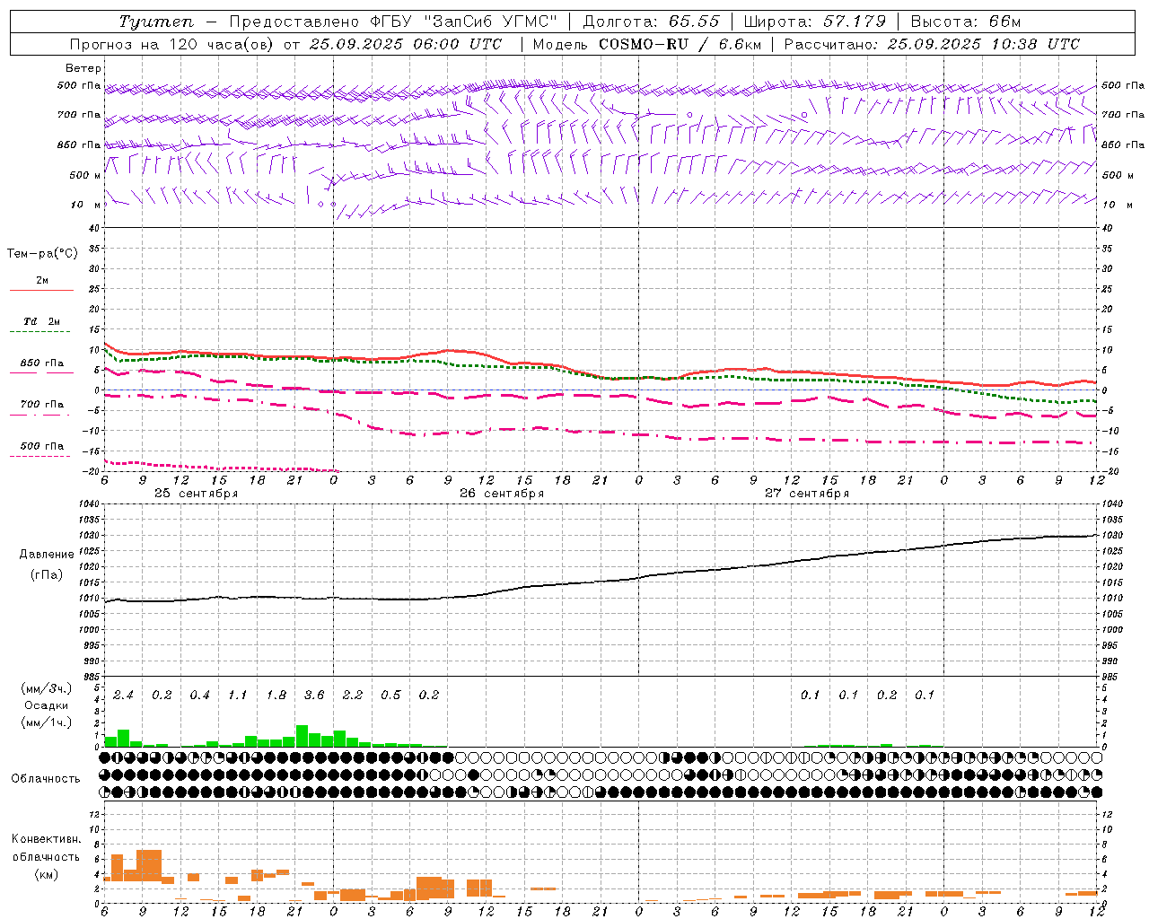Image resolution: width=1149 pixels, height=919 pixels.
Task: Click the "25 сентября" date label
Action: pyautogui.click(x=196, y=494)
